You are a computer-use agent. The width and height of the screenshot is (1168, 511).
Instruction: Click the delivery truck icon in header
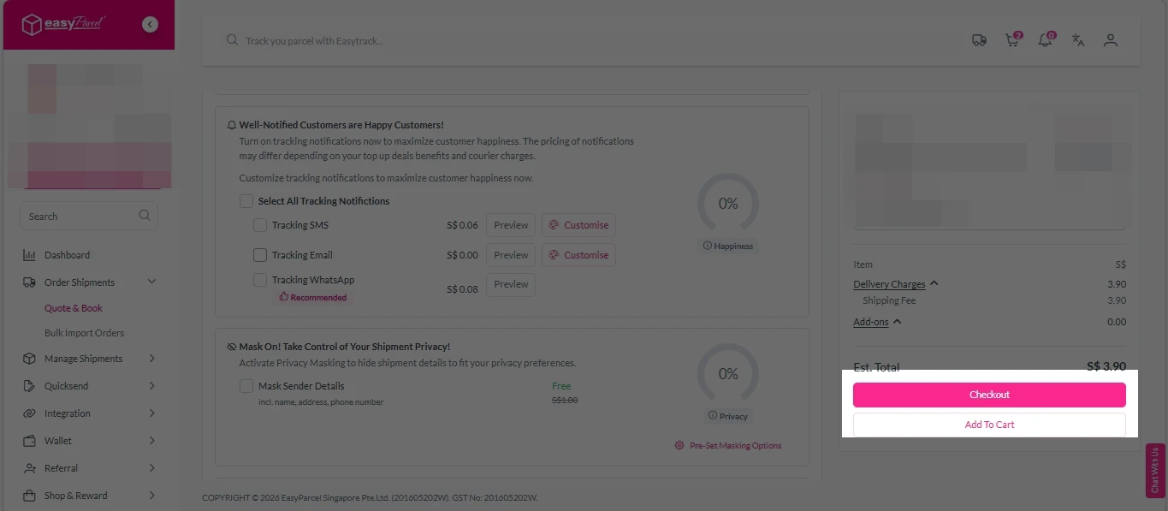pyautogui.click(x=979, y=40)
